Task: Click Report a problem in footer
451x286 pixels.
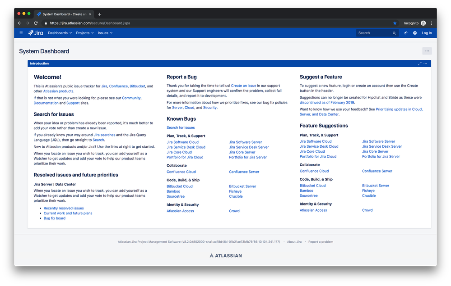Action: click(321, 242)
